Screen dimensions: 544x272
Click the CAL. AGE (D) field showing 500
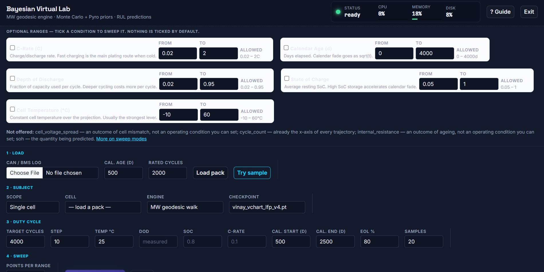tap(123, 173)
